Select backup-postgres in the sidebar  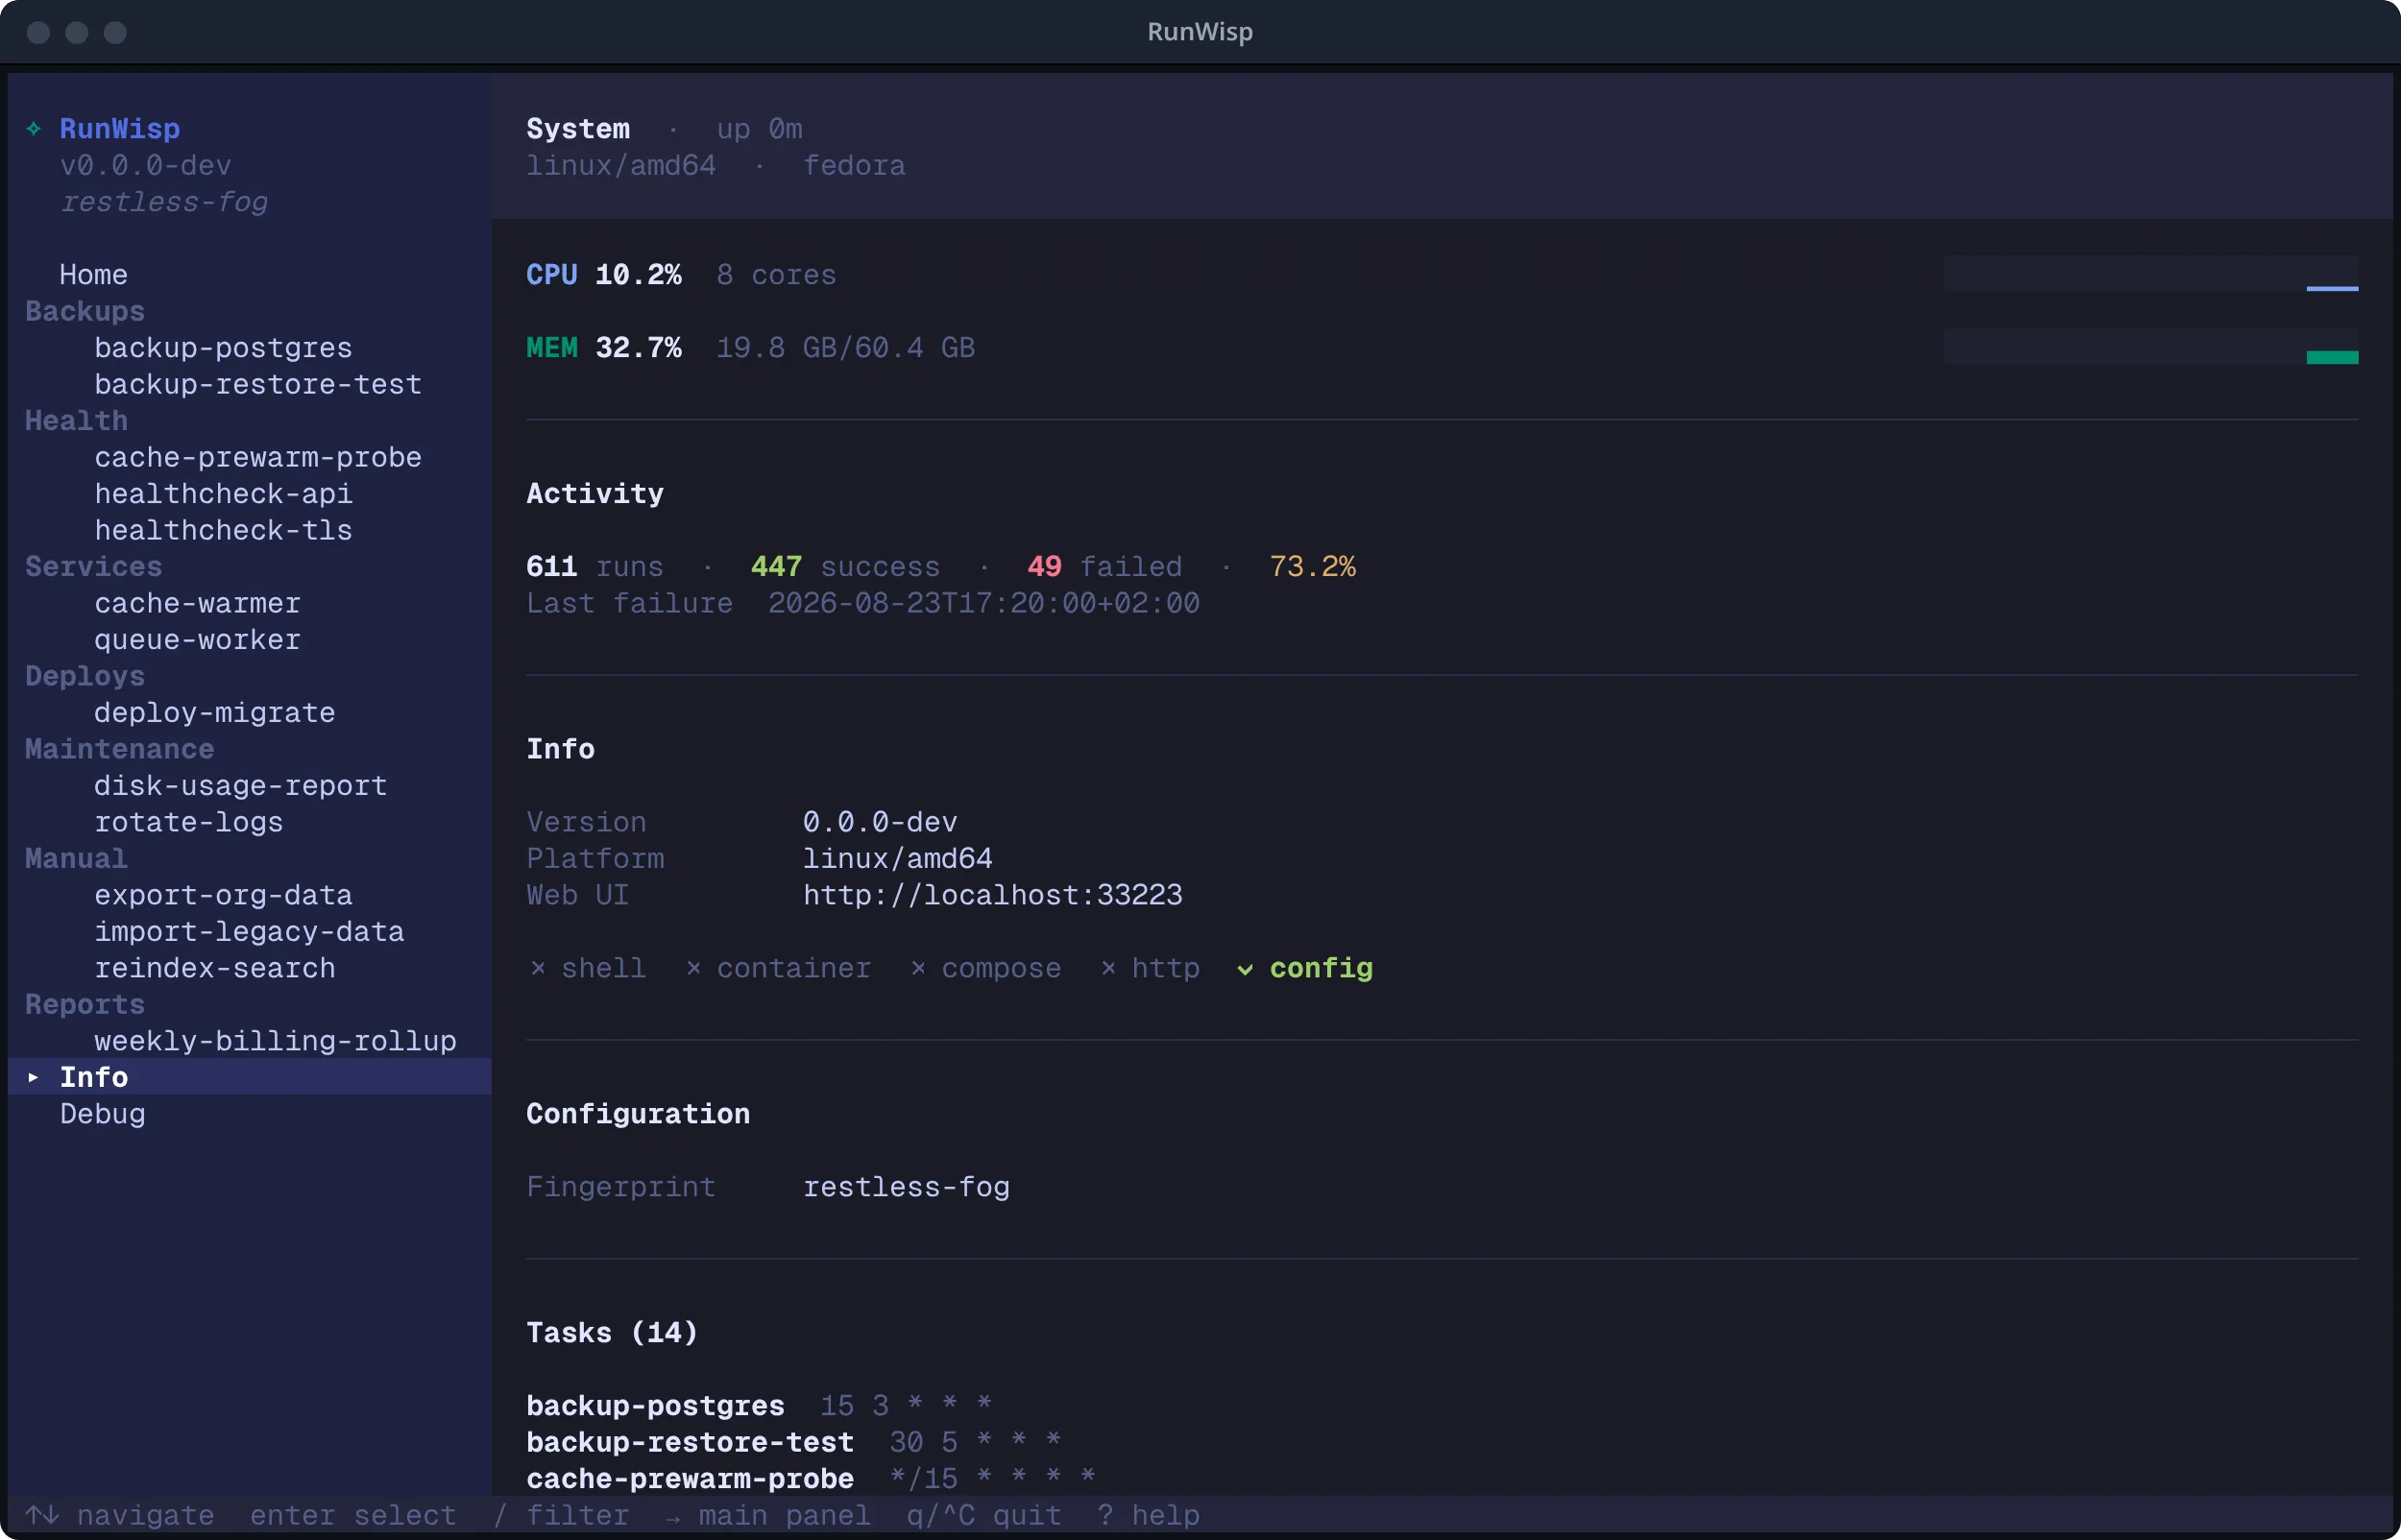[x=223, y=348]
